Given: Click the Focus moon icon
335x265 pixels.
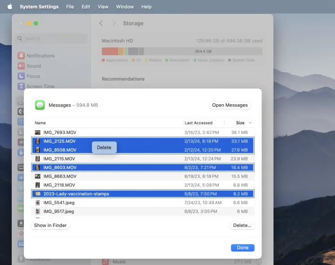Looking at the screenshot, I should pyautogui.click(x=21, y=76).
